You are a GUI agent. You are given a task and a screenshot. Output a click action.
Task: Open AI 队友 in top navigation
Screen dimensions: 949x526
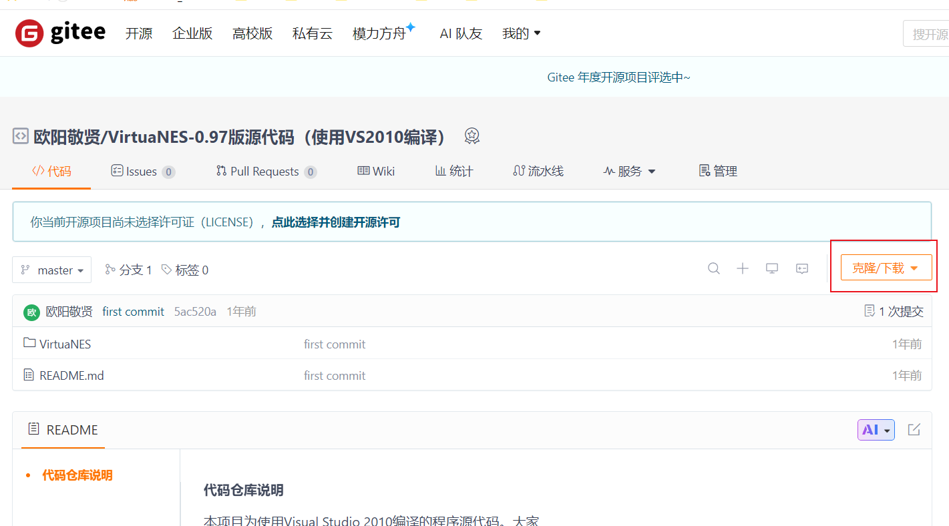tap(461, 33)
